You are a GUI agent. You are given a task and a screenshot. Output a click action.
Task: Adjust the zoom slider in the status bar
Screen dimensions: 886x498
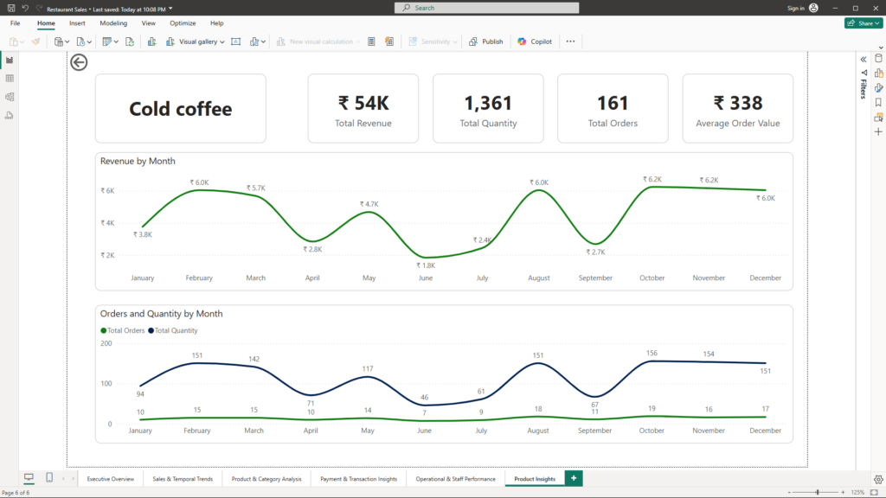click(x=817, y=492)
